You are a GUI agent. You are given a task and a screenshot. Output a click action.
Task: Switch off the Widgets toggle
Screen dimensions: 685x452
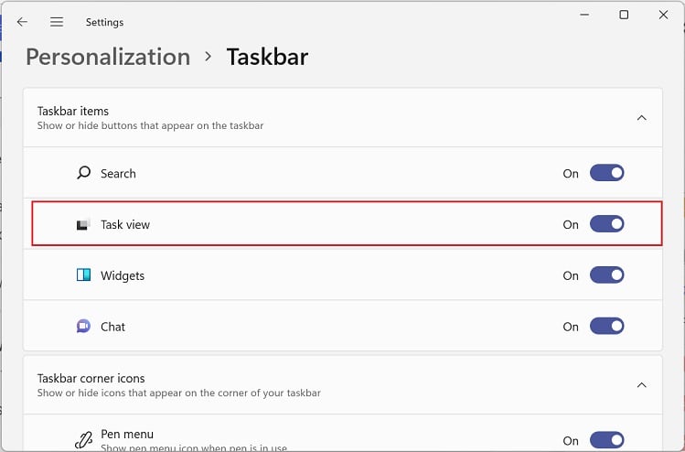tap(607, 275)
